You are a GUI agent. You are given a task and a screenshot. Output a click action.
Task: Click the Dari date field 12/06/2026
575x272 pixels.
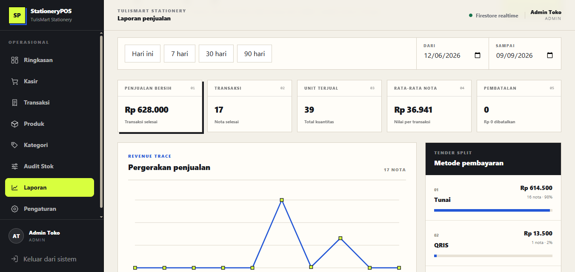tap(452, 55)
